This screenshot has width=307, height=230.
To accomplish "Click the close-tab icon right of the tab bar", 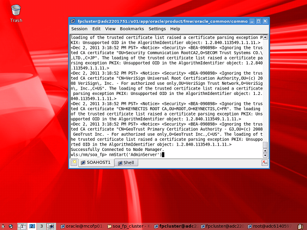I will click(264, 163).
